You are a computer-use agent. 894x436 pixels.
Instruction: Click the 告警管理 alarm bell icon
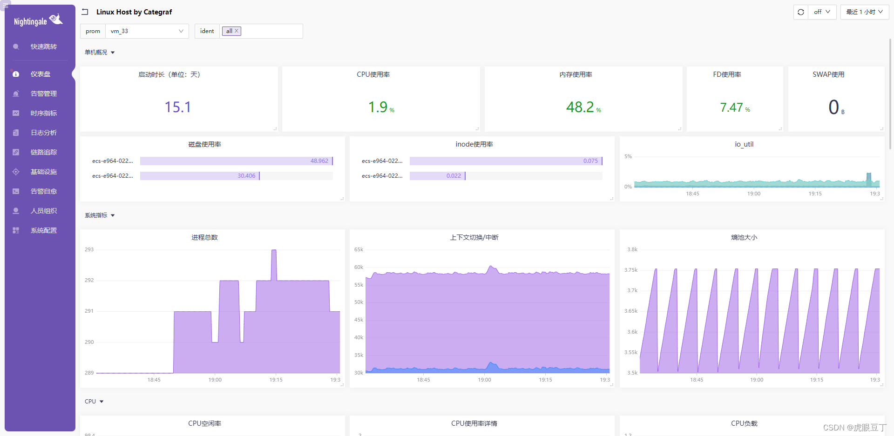[x=16, y=94]
